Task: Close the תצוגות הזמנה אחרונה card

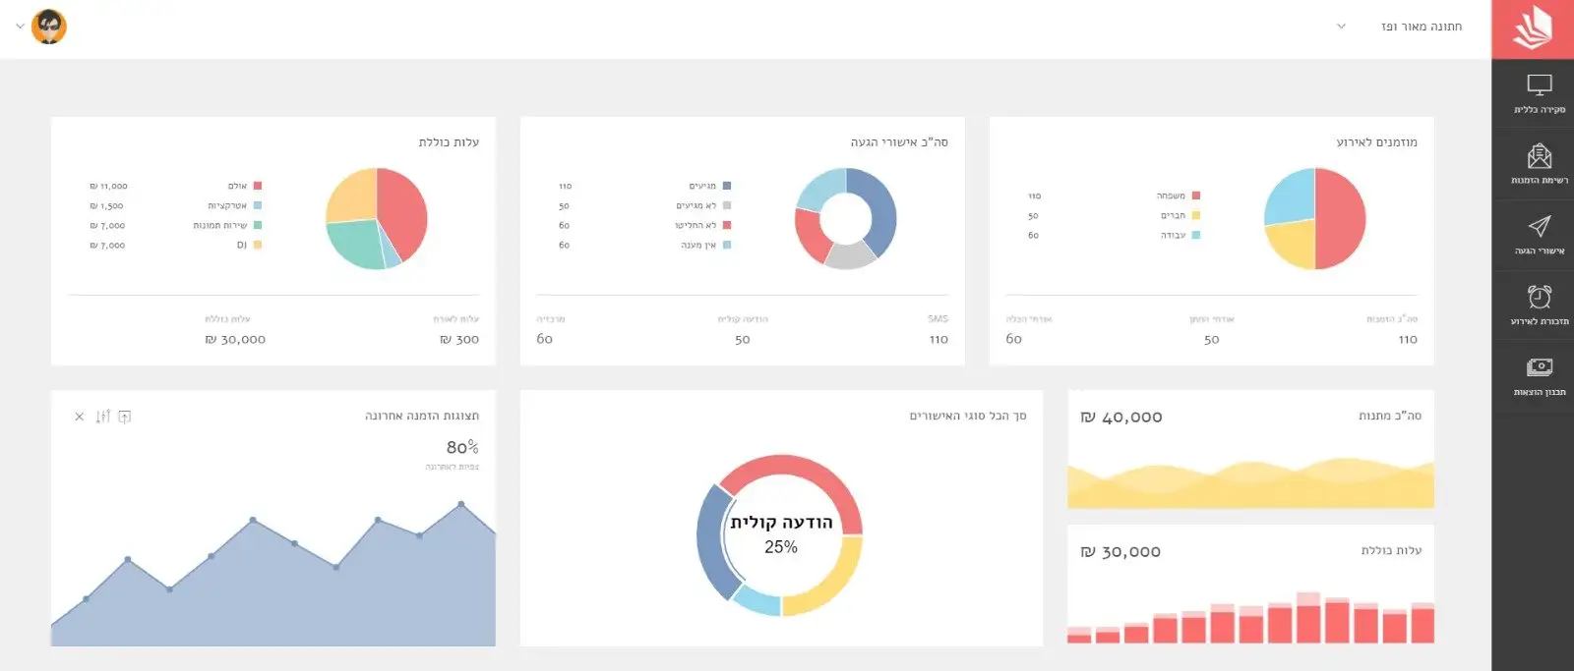Action: (x=80, y=417)
